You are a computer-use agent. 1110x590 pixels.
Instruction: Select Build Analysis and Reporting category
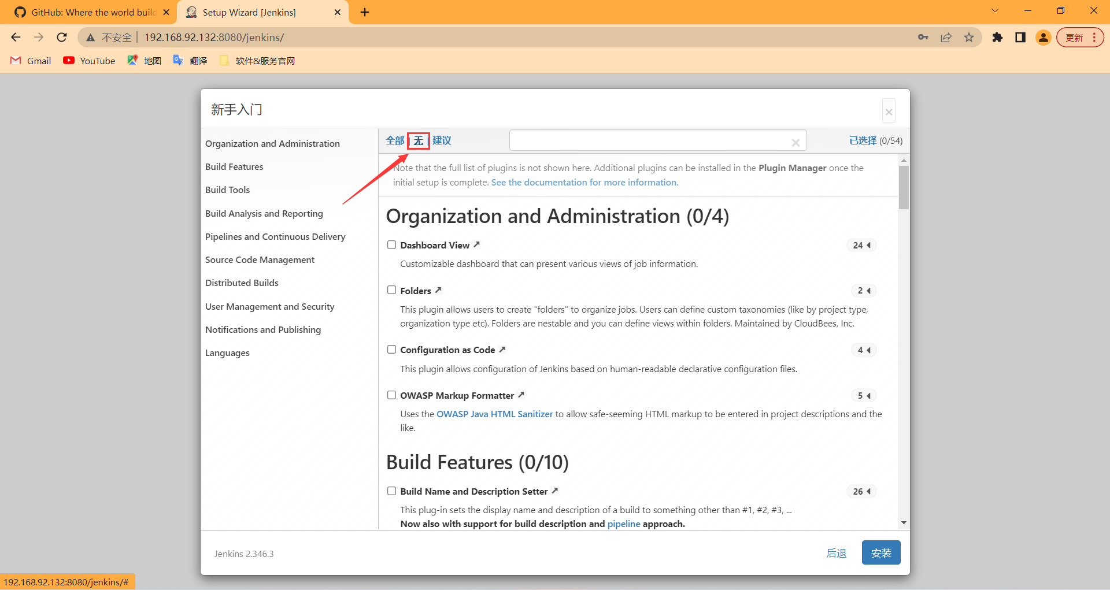pyautogui.click(x=264, y=213)
